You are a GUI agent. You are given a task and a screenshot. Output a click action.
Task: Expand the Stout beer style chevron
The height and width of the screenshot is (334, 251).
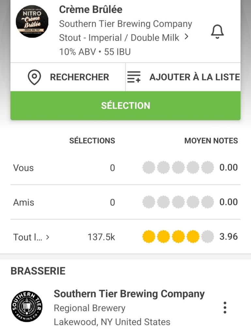coord(186,37)
